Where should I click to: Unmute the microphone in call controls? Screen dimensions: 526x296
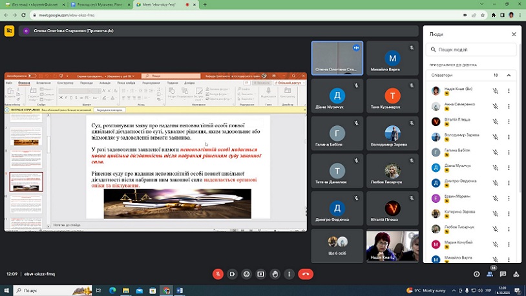[x=218, y=274]
